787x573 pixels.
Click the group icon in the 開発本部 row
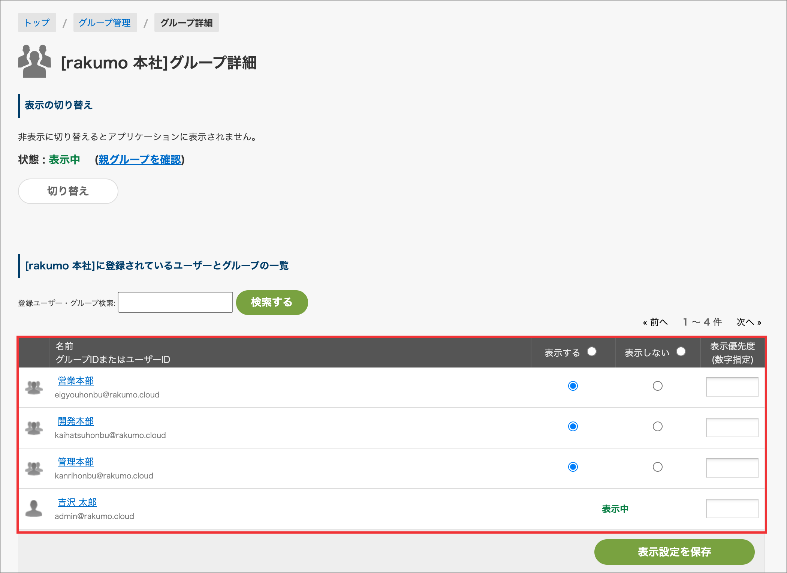[34, 428]
